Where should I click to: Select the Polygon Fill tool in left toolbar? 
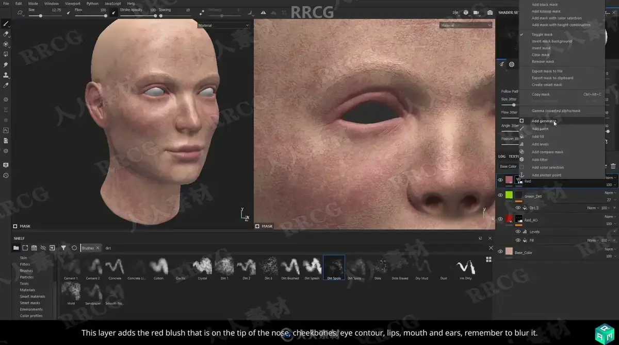(x=6, y=54)
